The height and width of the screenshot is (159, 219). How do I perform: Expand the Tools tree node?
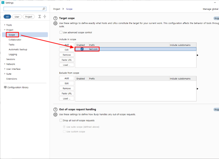pyautogui.click(x=4, y=25)
